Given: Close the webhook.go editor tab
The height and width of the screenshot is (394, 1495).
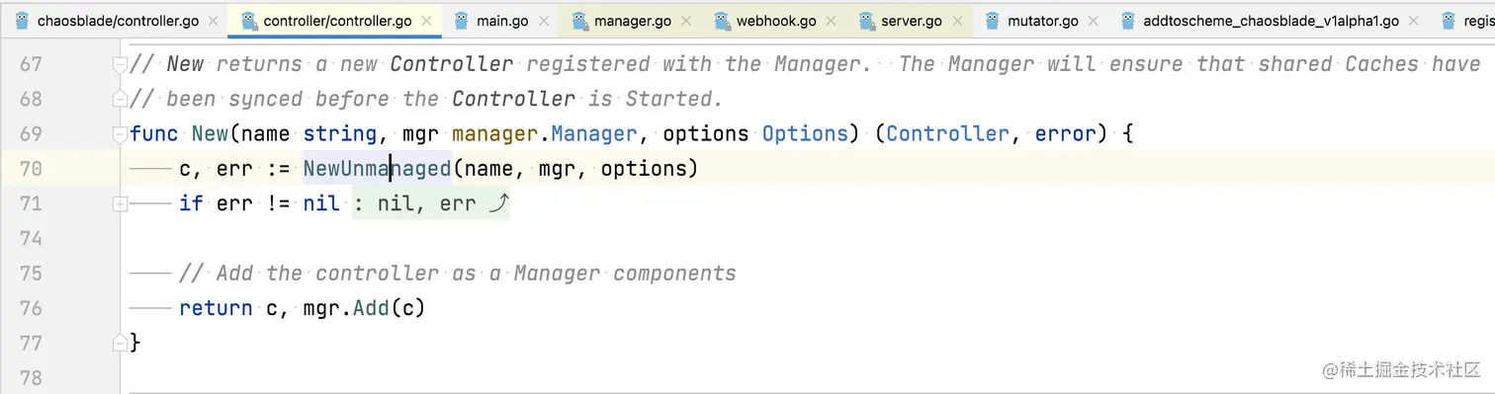Looking at the screenshot, I should (831, 21).
